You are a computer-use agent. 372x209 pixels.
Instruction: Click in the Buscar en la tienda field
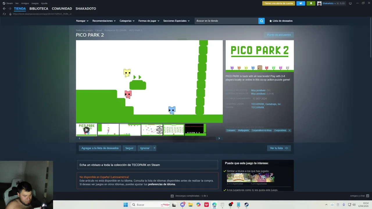[226, 21]
